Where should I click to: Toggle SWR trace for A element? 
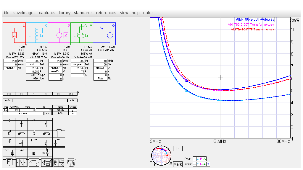pos(204,164)
